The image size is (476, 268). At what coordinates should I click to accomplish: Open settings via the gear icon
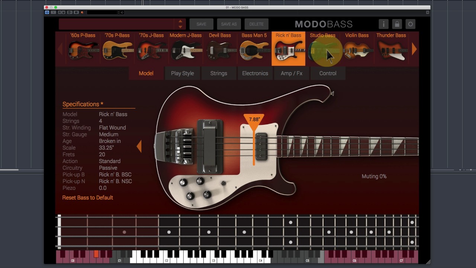pos(411,24)
